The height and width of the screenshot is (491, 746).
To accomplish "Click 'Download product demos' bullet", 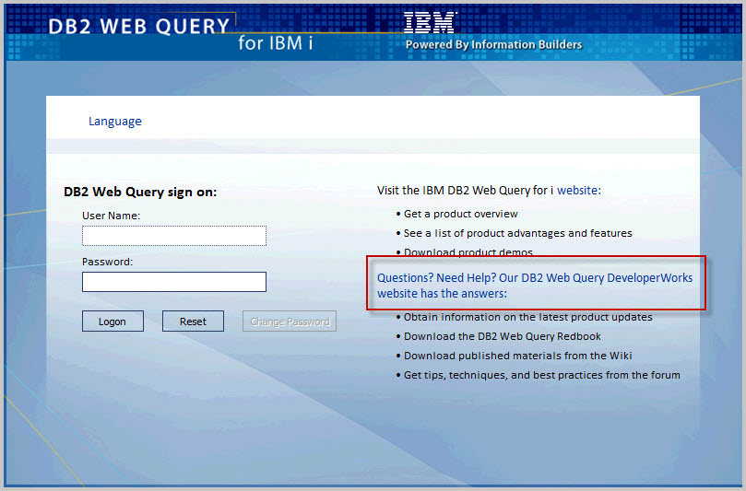I will point(468,251).
